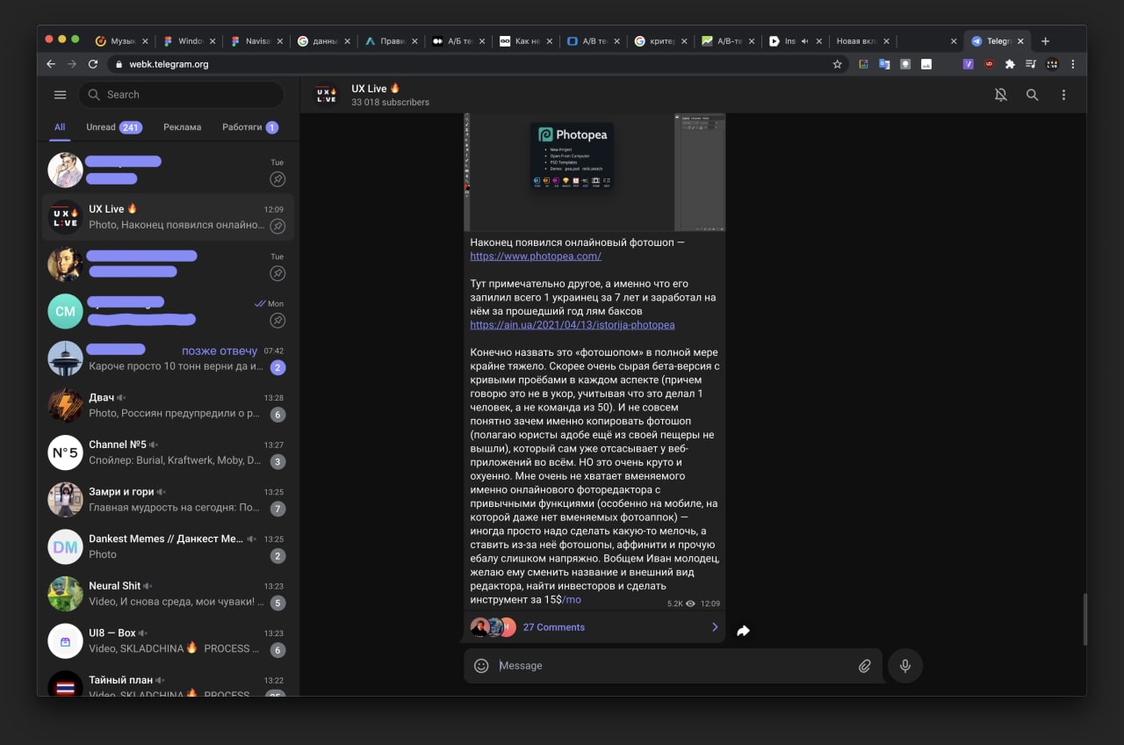Click the commenter avatars beside Comments

(x=493, y=627)
